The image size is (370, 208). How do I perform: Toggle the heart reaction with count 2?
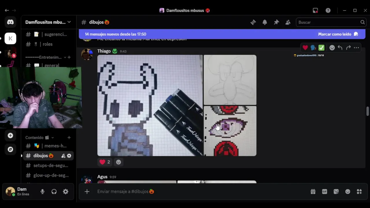tap(105, 162)
